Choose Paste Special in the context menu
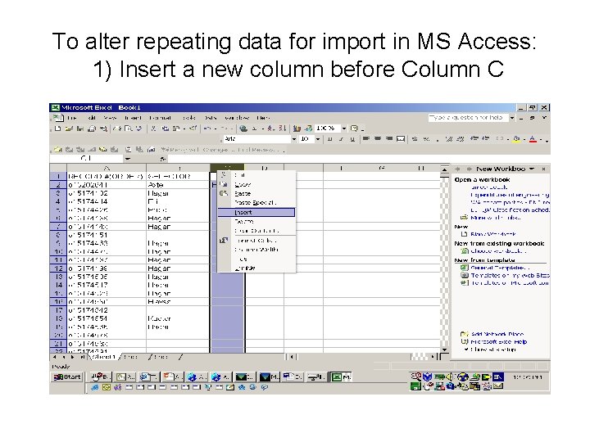The image size is (590, 442). (x=256, y=203)
